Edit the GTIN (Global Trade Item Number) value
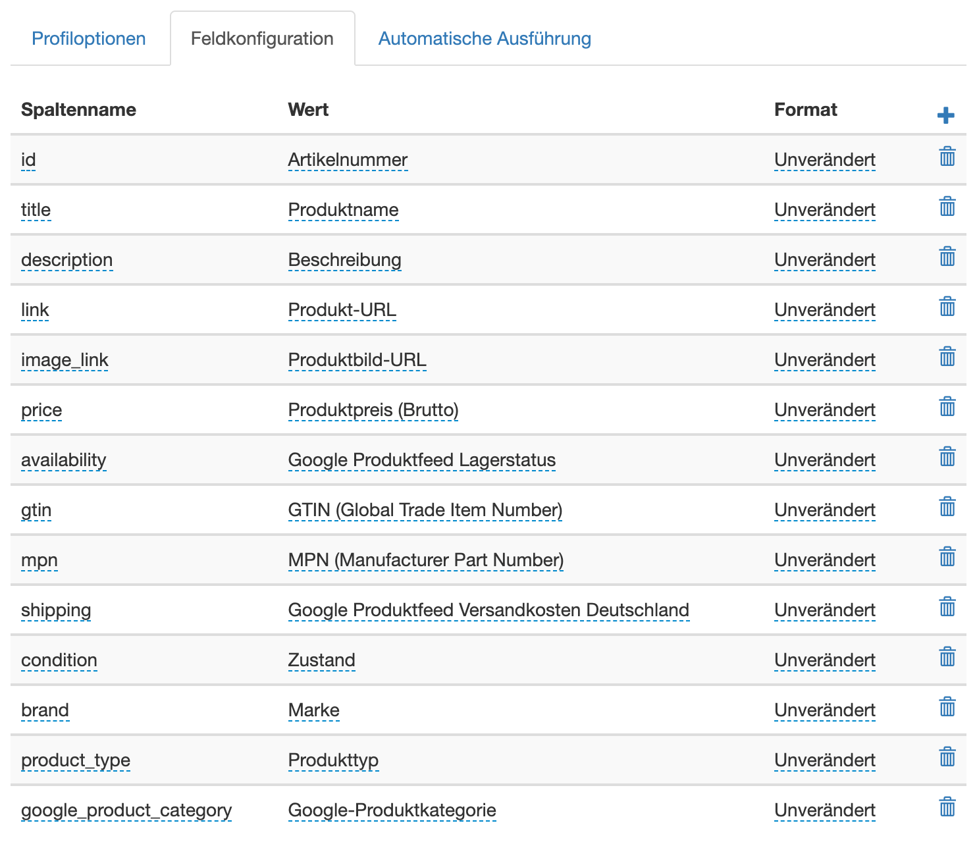 tap(425, 510)
